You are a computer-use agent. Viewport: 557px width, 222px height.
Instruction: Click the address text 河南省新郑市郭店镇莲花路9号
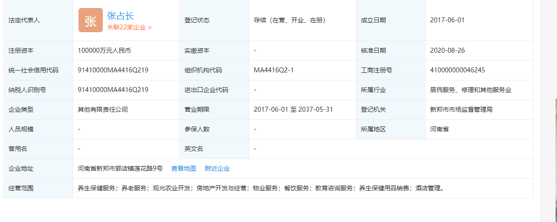[120, 168]
